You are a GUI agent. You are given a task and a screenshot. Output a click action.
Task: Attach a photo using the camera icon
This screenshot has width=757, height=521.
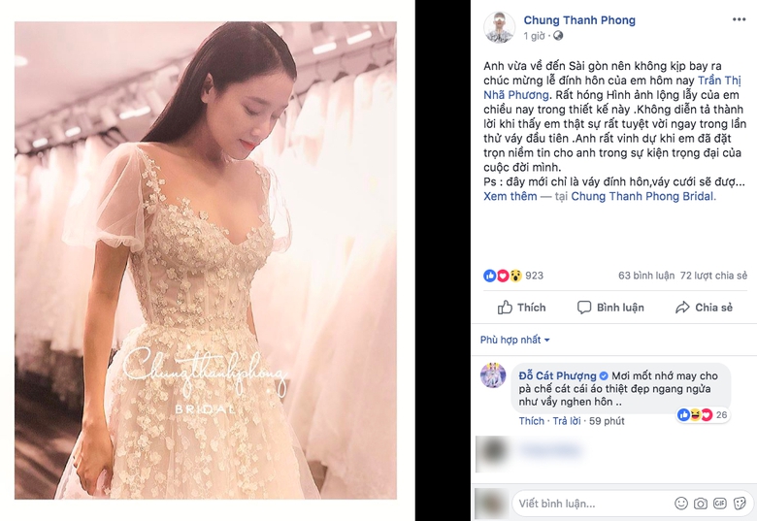701,504
